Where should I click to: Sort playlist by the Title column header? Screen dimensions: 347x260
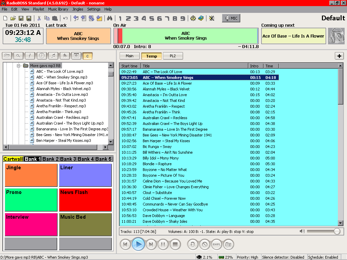coord(195,66)
